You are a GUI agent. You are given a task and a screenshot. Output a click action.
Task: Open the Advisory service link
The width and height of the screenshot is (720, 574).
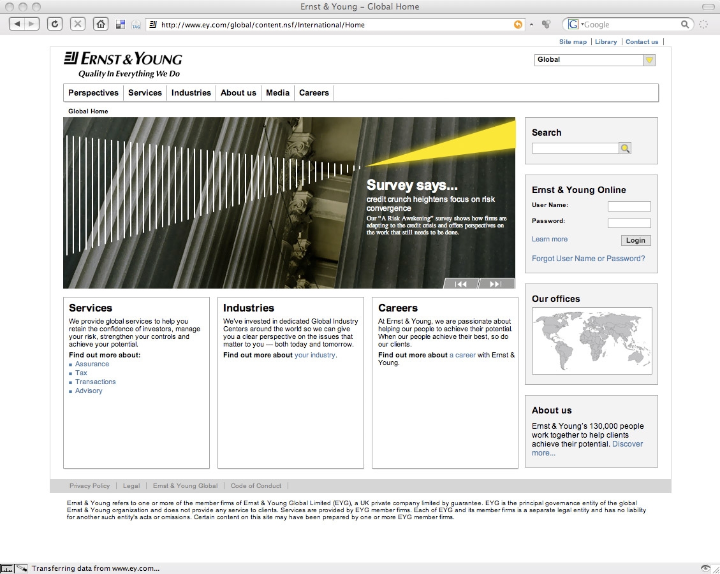pyautogui.click(x=89, y=391)
